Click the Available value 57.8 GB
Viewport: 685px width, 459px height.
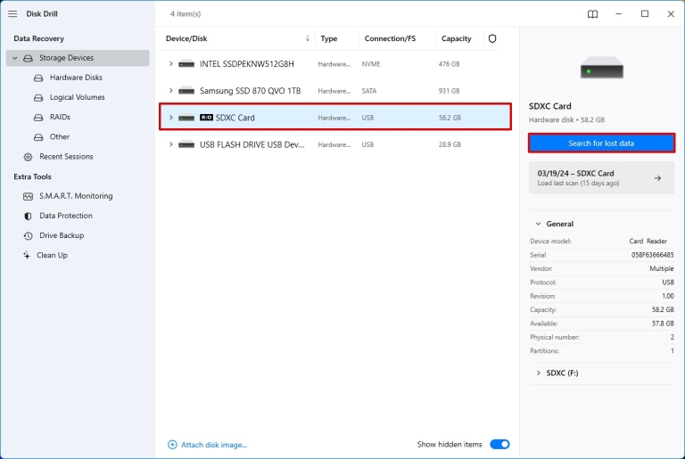pos(663,324)
